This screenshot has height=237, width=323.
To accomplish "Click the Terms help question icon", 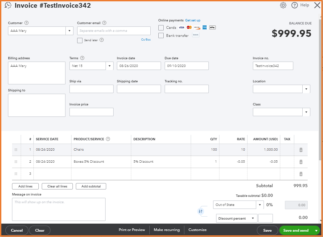I will pyautogui.click(x=82, y=58).
